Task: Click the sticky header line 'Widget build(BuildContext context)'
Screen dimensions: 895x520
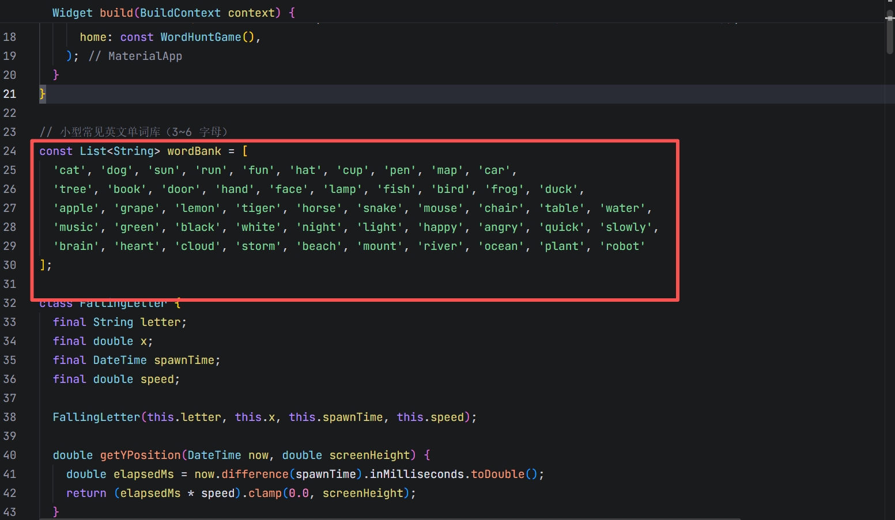Action: coord(173,12)
